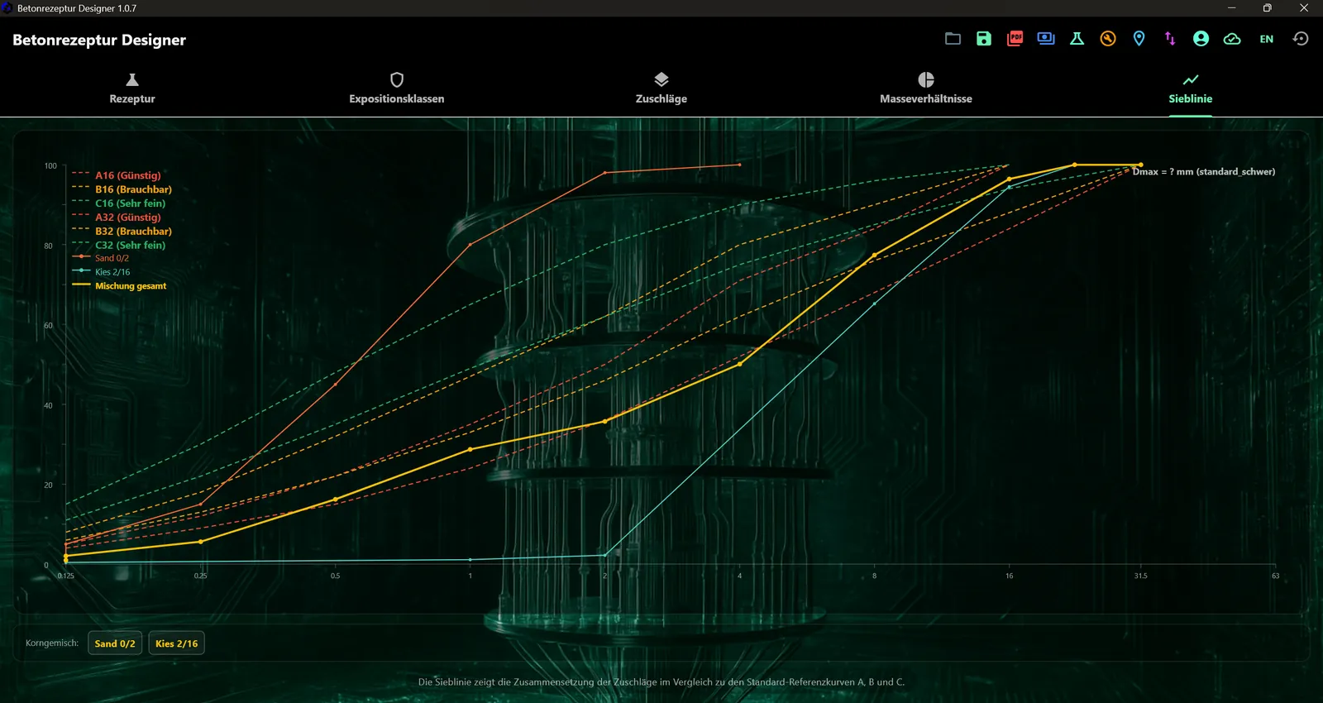Toggle the Kies 2/16 Korngemisch chip

[x=176, y=643]
